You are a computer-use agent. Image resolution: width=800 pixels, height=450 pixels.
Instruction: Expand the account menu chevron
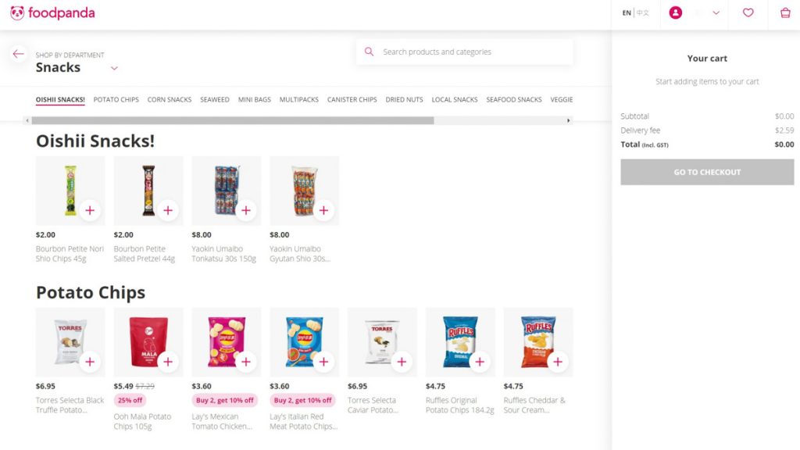point(716,12)
